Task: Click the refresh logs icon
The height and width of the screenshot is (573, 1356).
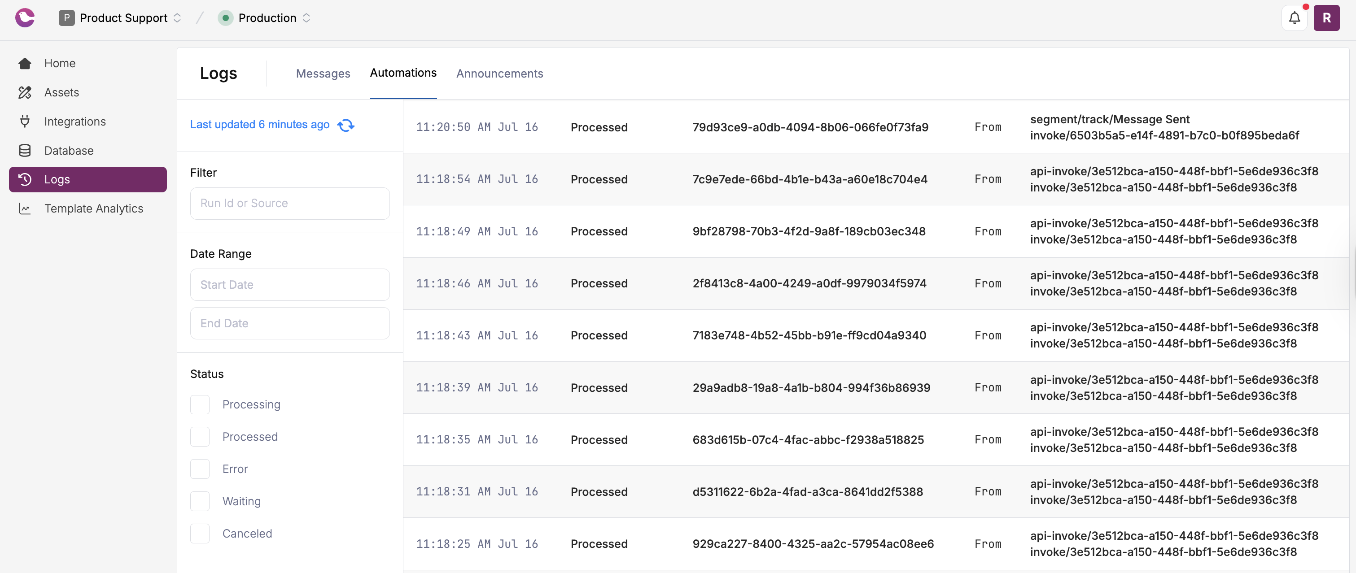Action: click(346, 125)
